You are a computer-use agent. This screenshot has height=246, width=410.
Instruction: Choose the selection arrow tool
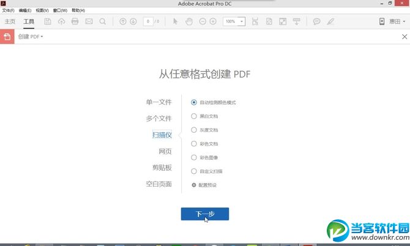[x=175, y=21]
